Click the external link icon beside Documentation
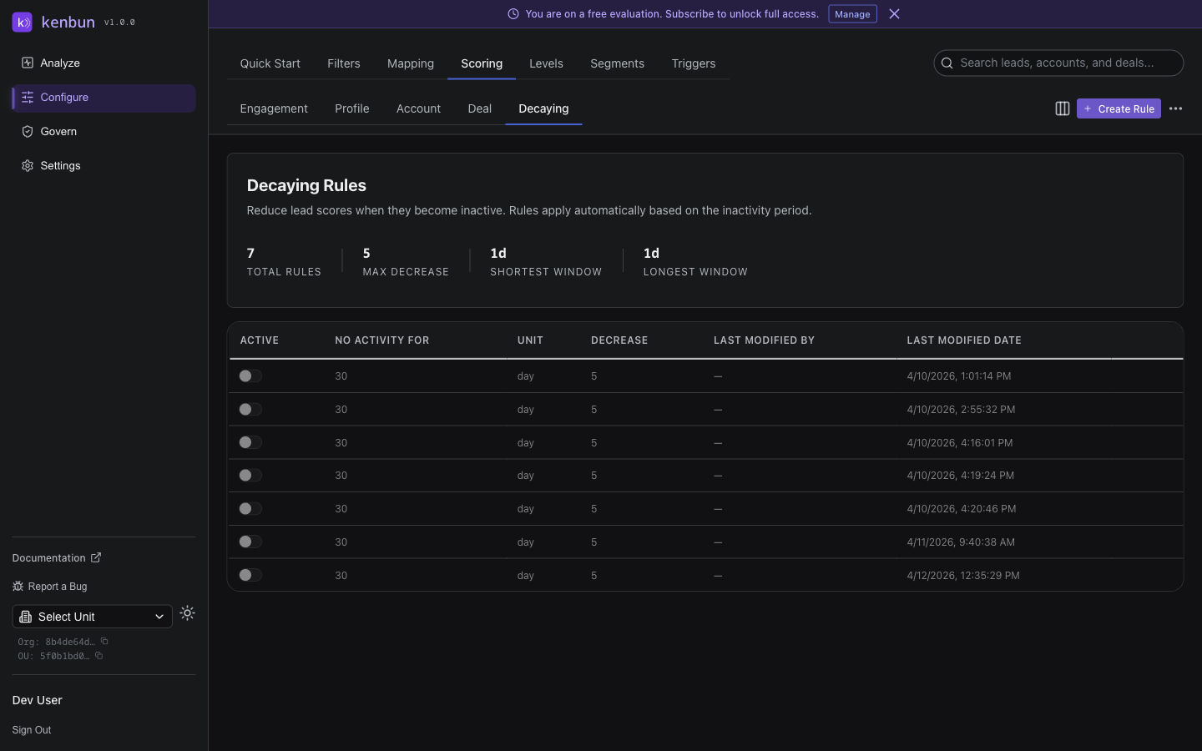 click(96, 557)
